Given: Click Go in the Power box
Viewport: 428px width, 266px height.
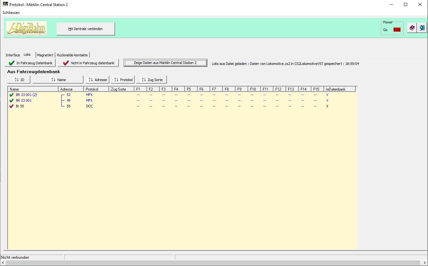Looking at the screenshot, I should [x=385, y=30].
